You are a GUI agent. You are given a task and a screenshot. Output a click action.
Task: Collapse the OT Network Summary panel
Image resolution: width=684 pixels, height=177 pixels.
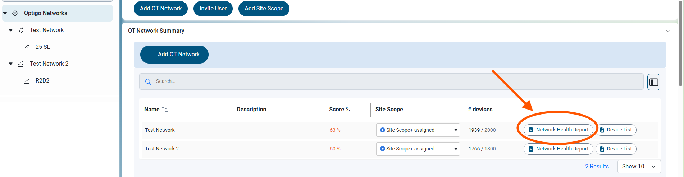coord(668,31)
